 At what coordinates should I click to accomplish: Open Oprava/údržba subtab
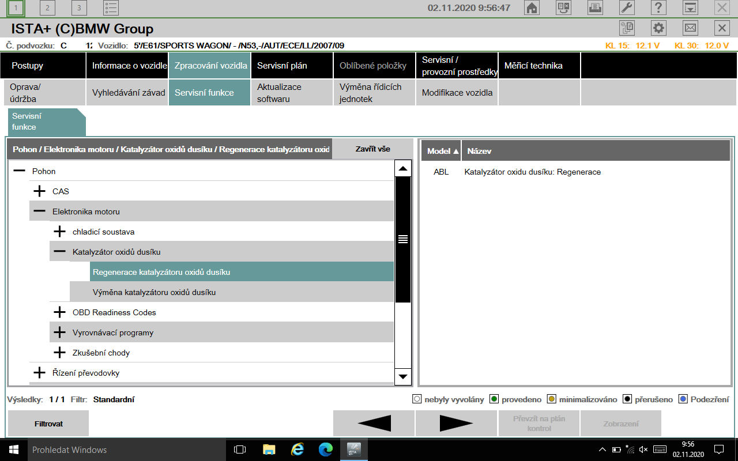43,93
